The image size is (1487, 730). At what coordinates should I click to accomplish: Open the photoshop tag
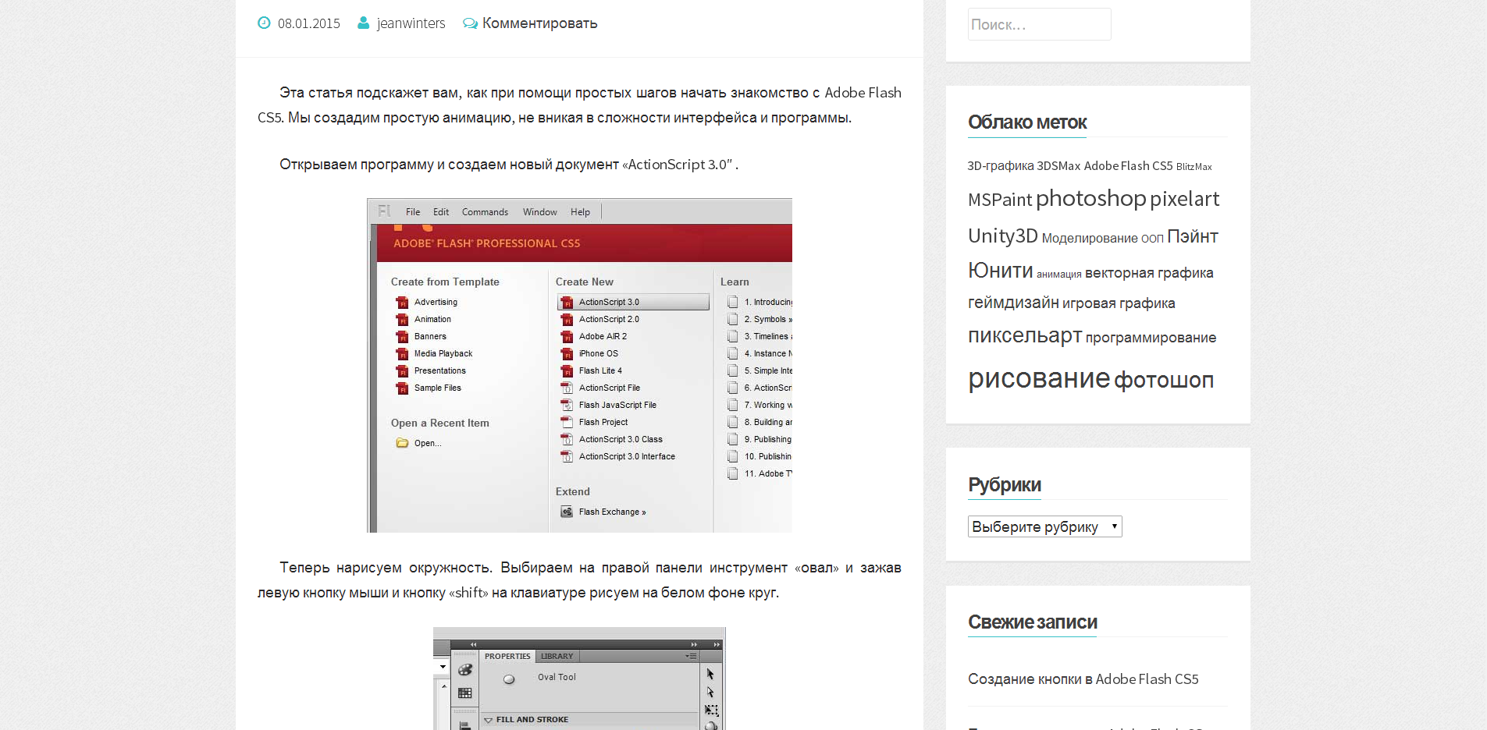[1090, 199]
